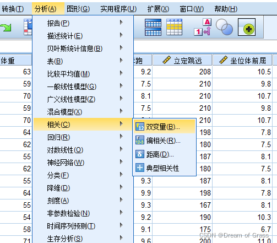Select the 生存分析(S) menu entry
The height and width of the screenshot is (243, 277).
point(83,238)
